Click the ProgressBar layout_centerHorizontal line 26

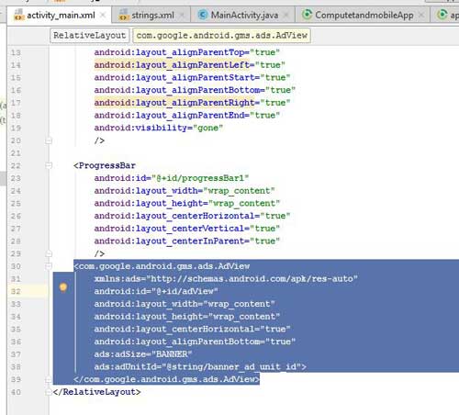pyautogui.click(x=192, y=216)
